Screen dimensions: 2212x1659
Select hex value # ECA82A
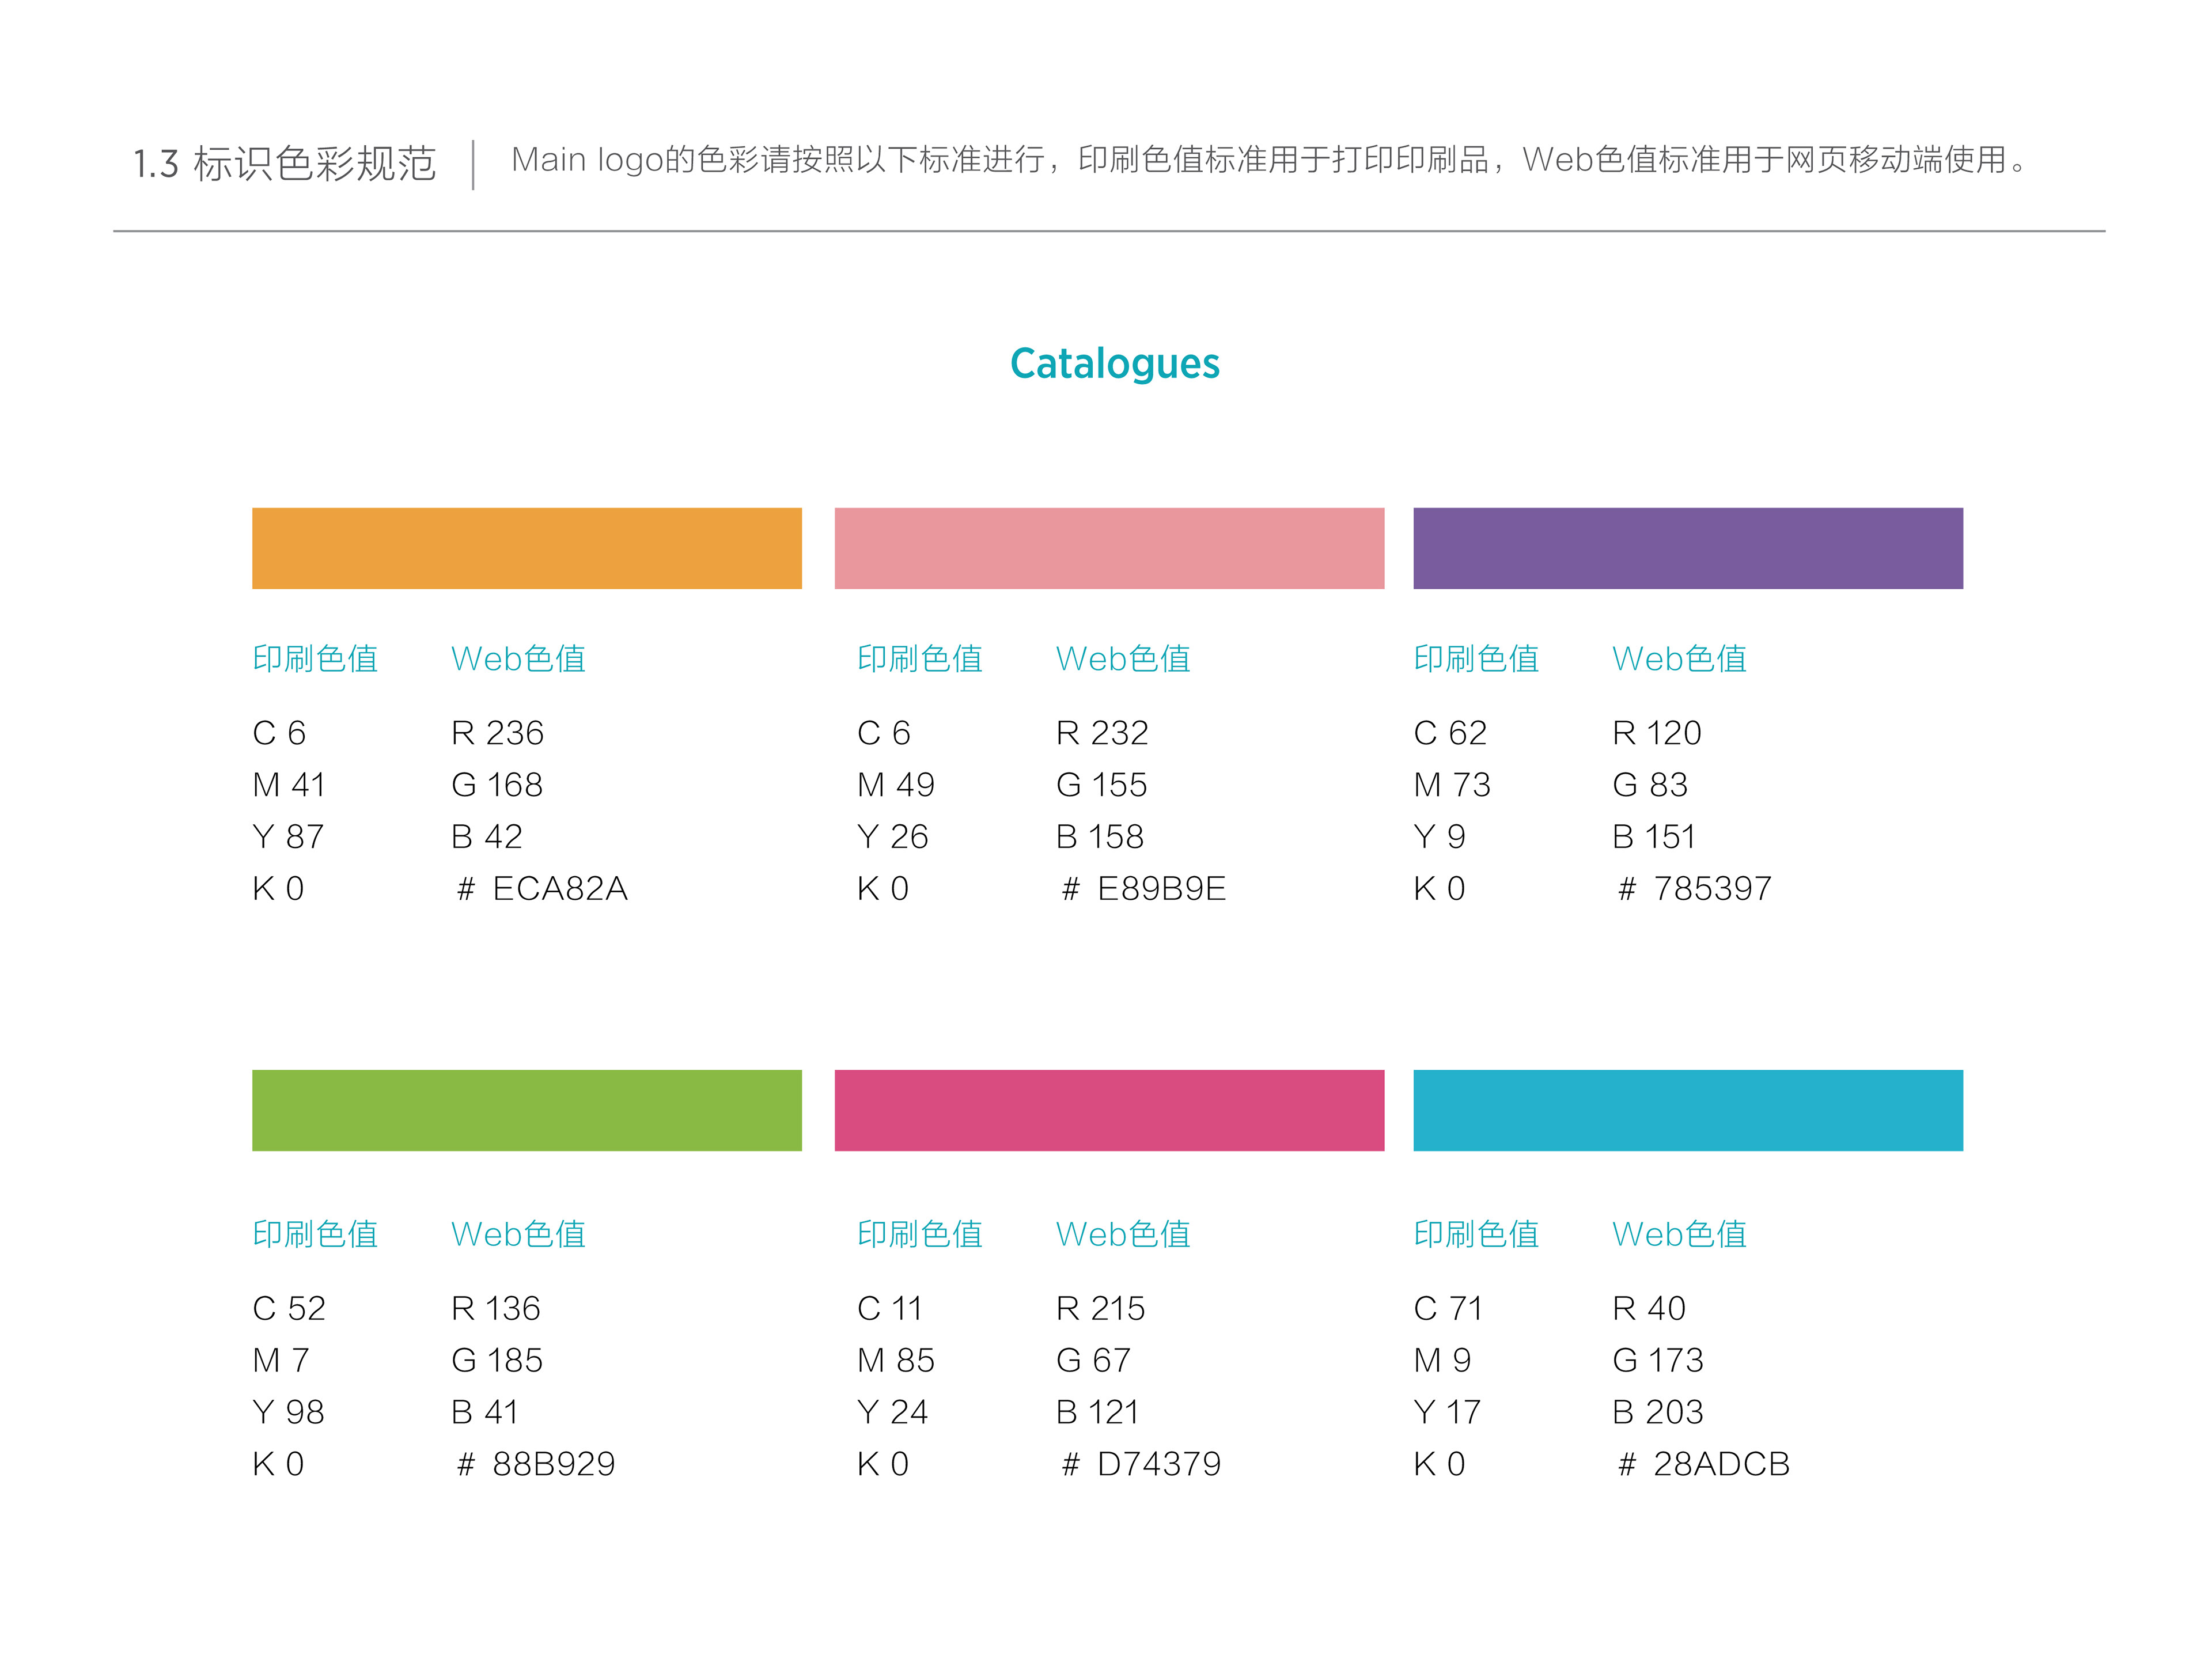click(x=541, y=888)
